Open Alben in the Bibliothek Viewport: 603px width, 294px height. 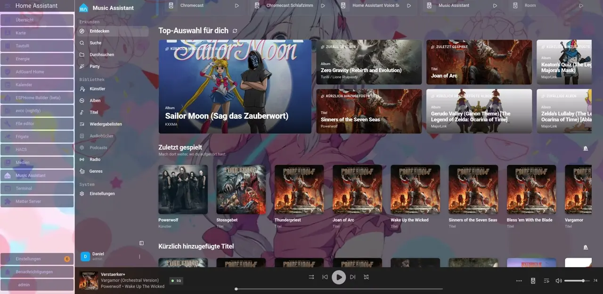[x=112, y=100]
